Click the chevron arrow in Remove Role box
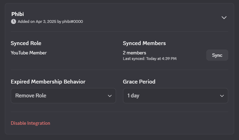This screenshot has height=140, width=239. (x=110, y=96)
